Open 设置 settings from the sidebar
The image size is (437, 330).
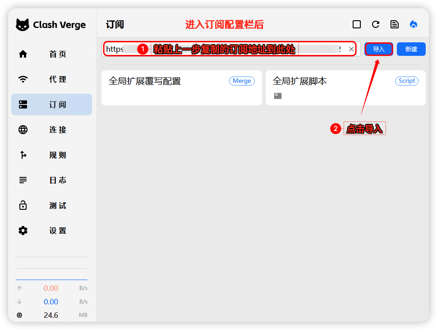tap(51, 231)
